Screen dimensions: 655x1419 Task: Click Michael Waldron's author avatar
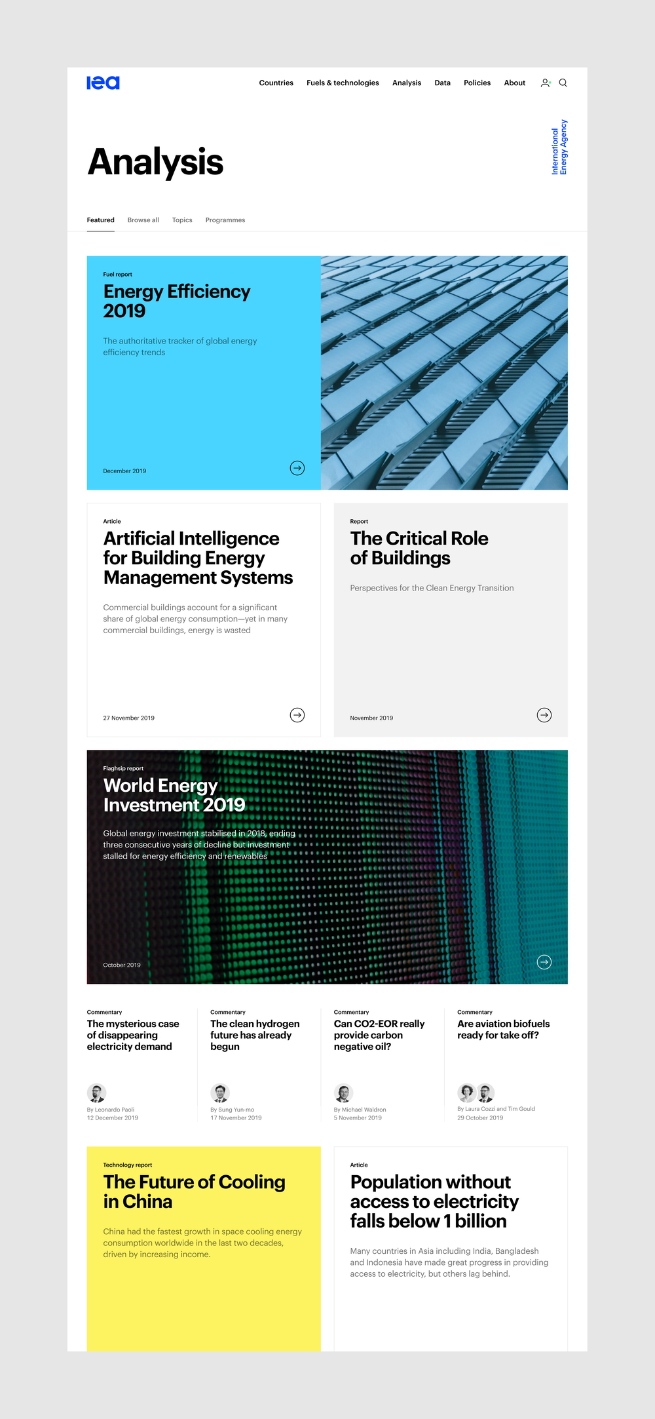pos(343,1093)
